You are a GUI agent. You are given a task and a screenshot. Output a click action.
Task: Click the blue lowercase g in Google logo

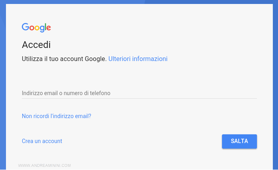click(x=42, y=29)
